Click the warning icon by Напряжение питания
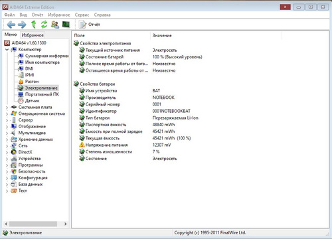This screenshot has width=332, height=239. coord(82,145)
